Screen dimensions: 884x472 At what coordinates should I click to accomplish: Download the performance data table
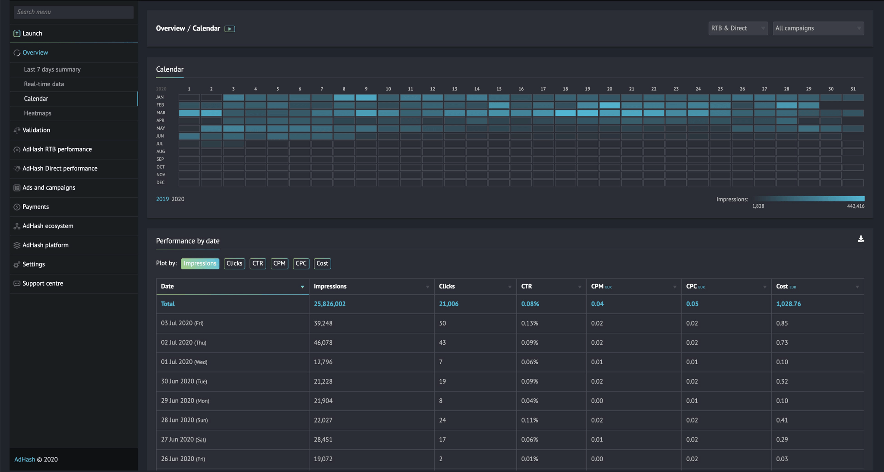[x=861, y=239]
